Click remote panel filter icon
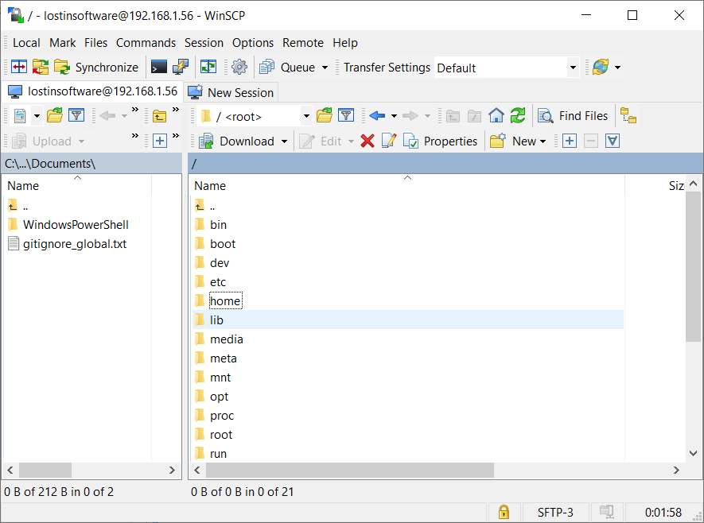Image resolution: width=704 pixels, height=523 pixels. [346, 116]
